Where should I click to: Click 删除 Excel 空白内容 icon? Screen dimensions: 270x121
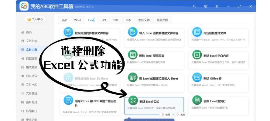[x=197, y=55]
